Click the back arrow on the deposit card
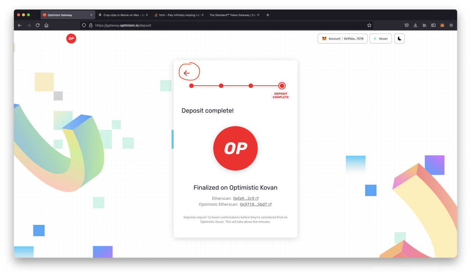The image size is (471, 276). click(187, 73)
